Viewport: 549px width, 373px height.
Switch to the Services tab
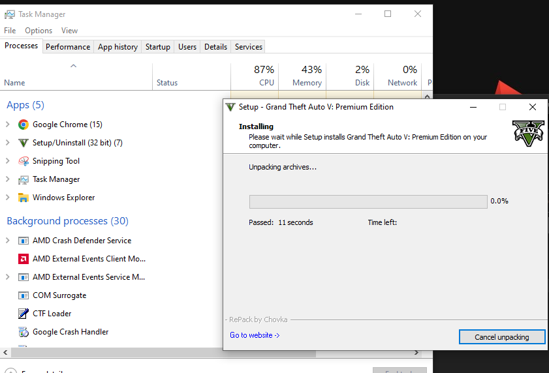[x=249, y=47]
